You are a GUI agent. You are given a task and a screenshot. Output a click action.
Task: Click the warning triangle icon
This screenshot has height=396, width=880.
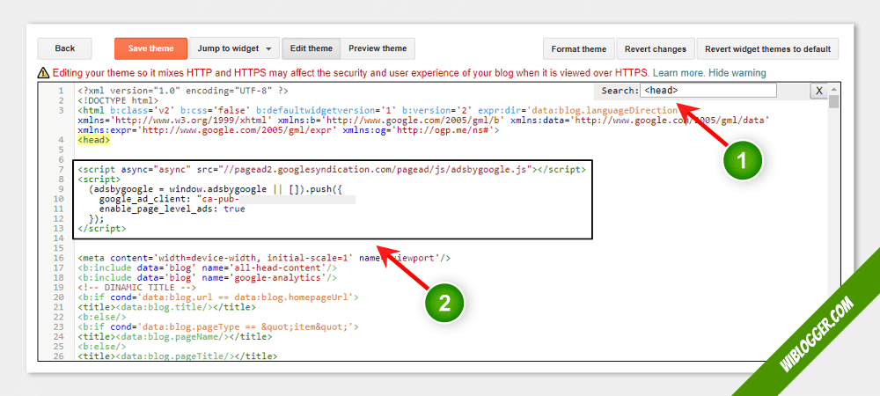pos(43,73)
